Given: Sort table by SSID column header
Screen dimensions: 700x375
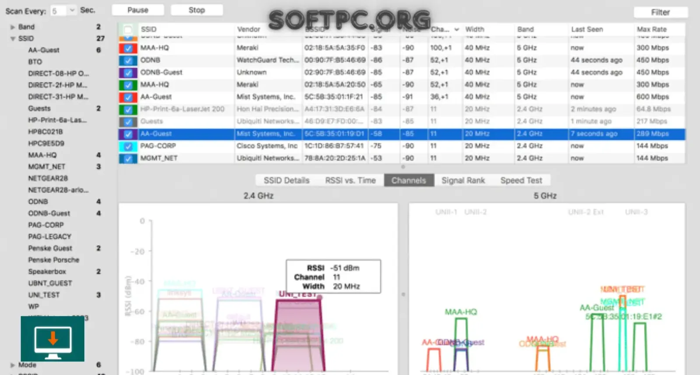Looking at the screenshot, I should point(148,29).
